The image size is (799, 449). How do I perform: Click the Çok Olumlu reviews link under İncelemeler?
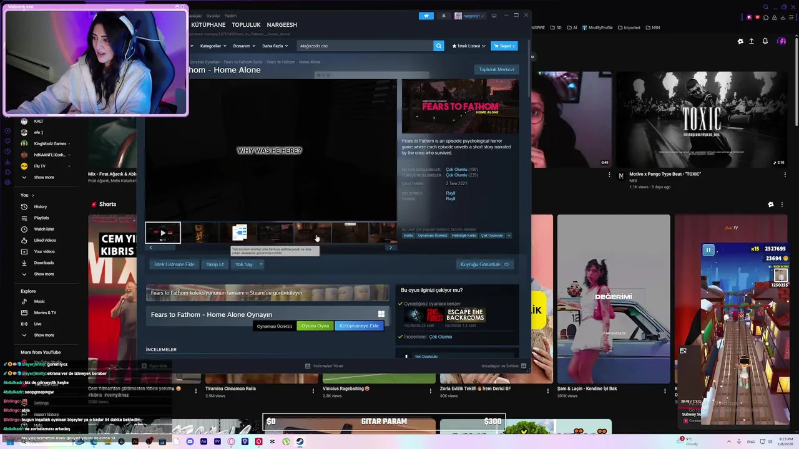tap(441, 337)
